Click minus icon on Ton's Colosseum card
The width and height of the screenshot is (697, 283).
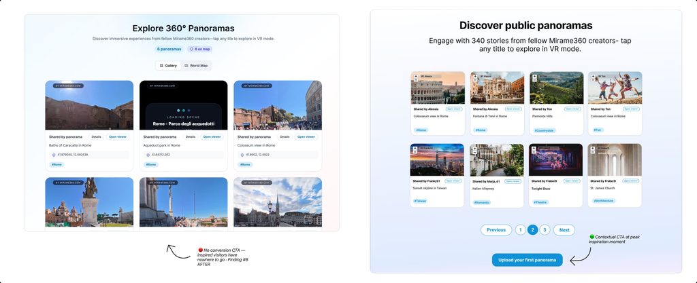coord(593,80)
